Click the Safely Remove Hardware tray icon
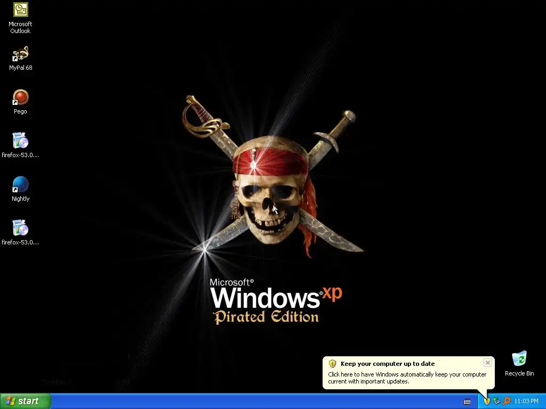Image resolution: width=546 pixels, height=409 pixels. 496,402
